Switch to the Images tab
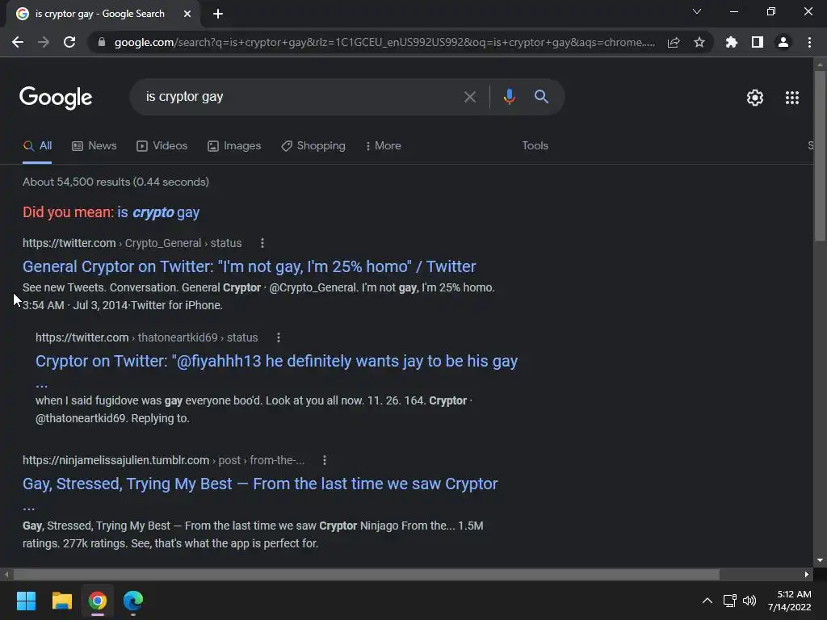 pos(234,146)
